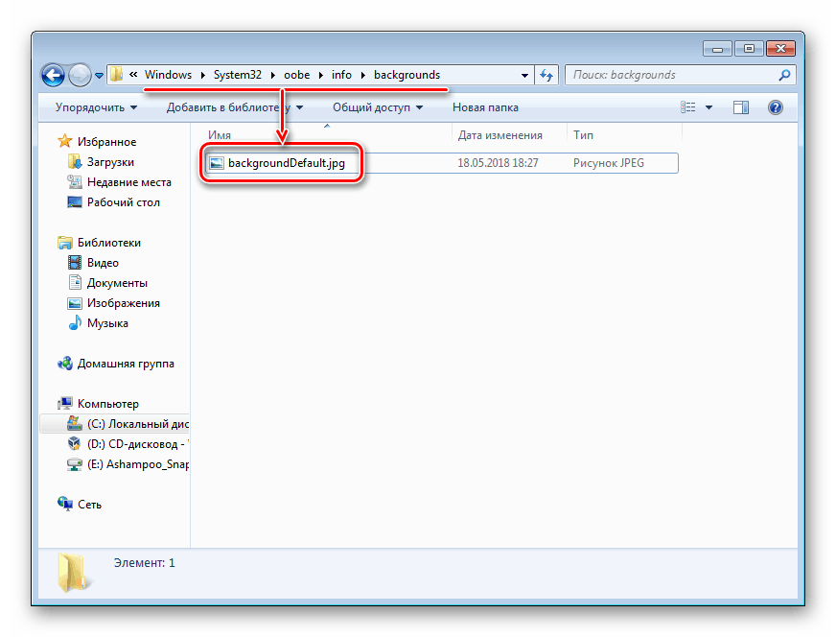Screen dimensions: 836x637
Task: Click the magnifier search icon
Action: [784, 75]
